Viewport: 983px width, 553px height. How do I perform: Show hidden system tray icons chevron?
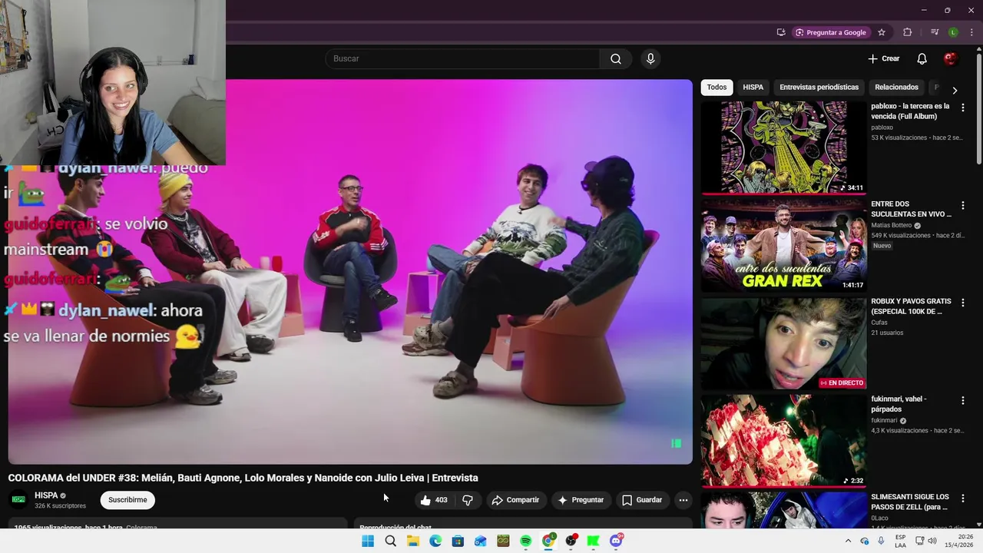coord(848,541)
